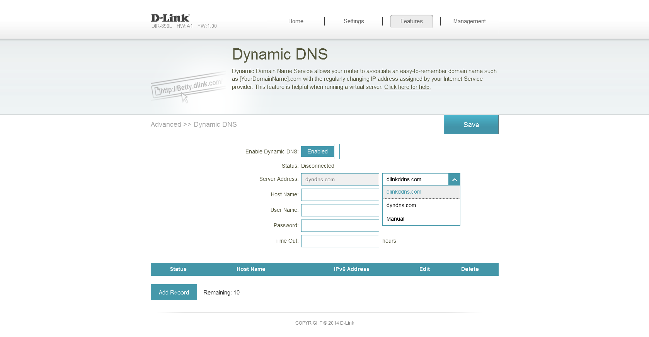Viewport: 649px width, 337px height.
Task: Click the Host Name column header
Action: (x=251, y=269)
